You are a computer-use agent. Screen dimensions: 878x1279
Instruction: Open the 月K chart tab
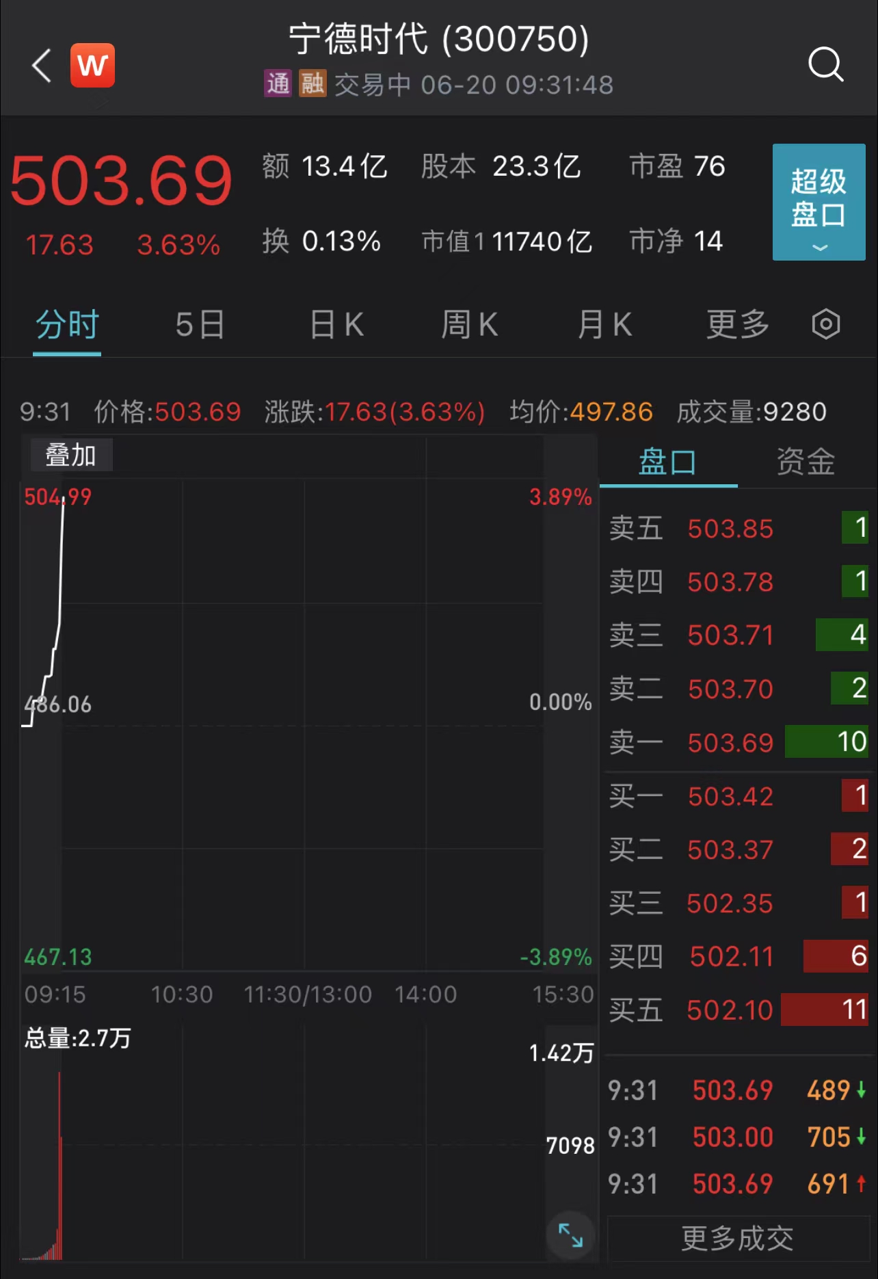tap(605, 324)
